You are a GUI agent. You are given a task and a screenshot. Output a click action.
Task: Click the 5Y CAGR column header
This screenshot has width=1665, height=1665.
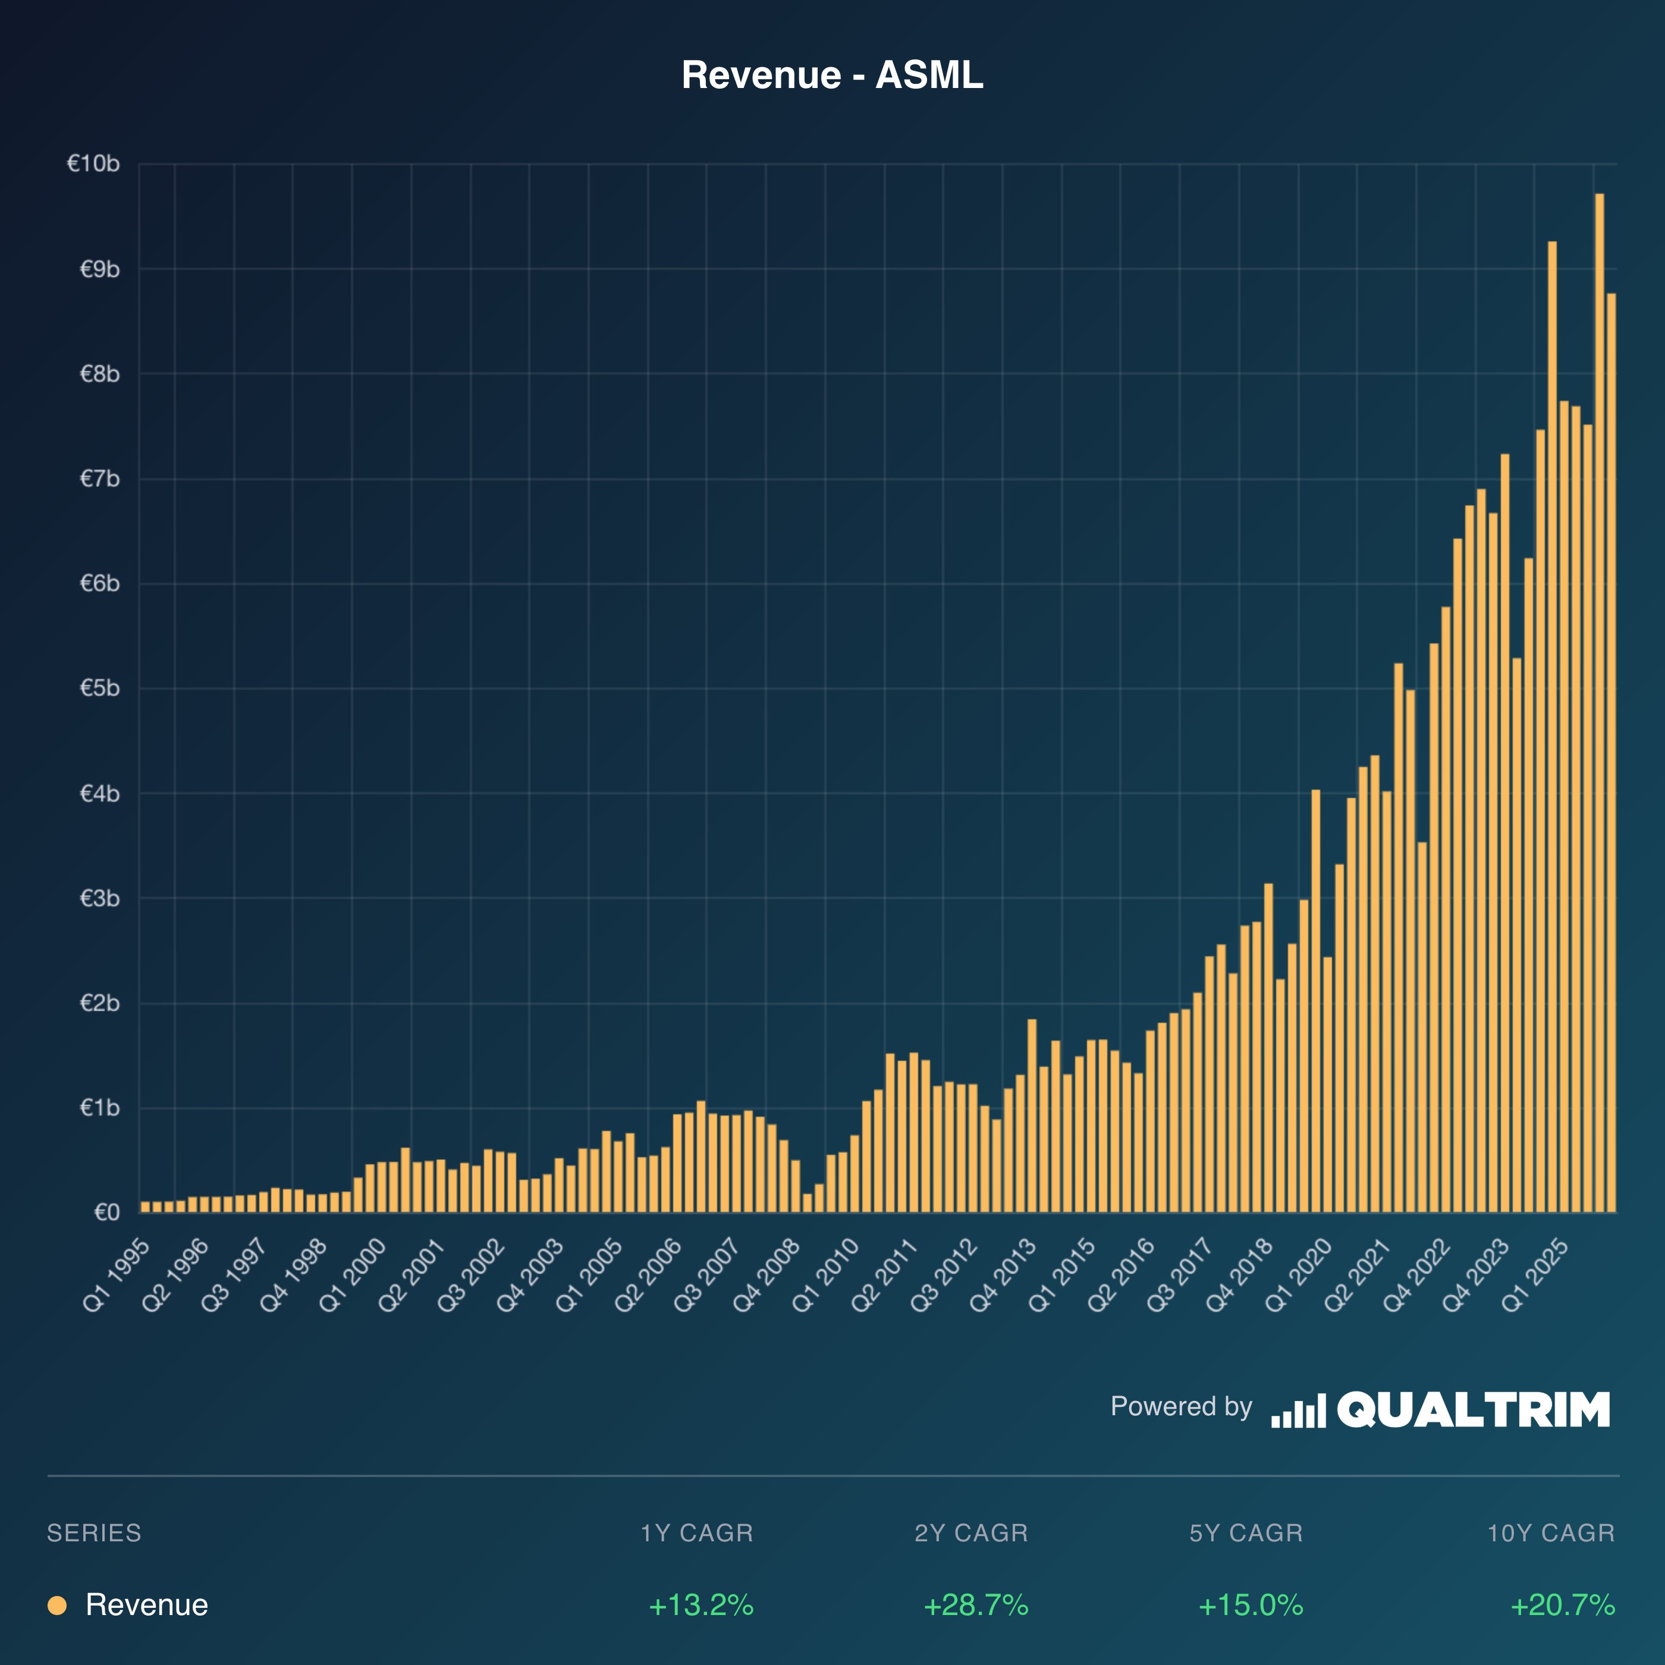pyautogui.click(x=1246, y=1533)
